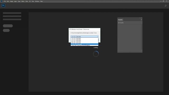Choose the 256 x 256 PNG icon option
Screen dimensions: 169x95
(x=84, y=45)
